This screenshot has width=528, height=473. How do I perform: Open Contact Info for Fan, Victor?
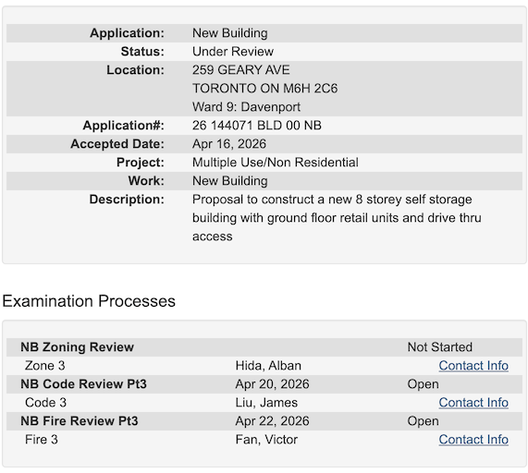473,440
